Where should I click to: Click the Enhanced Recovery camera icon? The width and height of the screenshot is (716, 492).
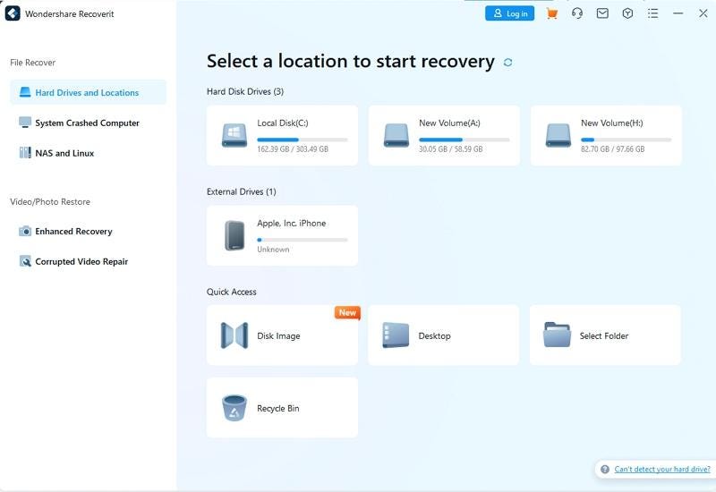25,231
